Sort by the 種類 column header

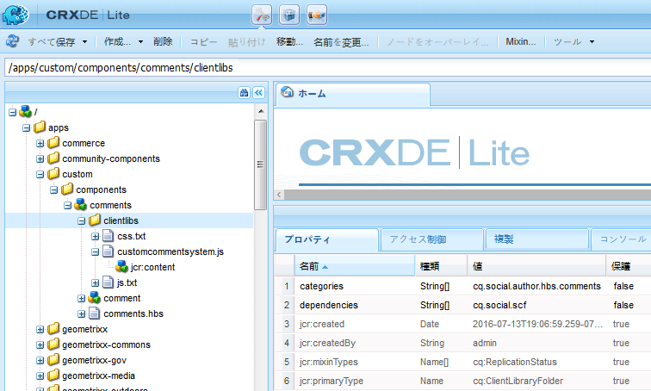point(441,266)
